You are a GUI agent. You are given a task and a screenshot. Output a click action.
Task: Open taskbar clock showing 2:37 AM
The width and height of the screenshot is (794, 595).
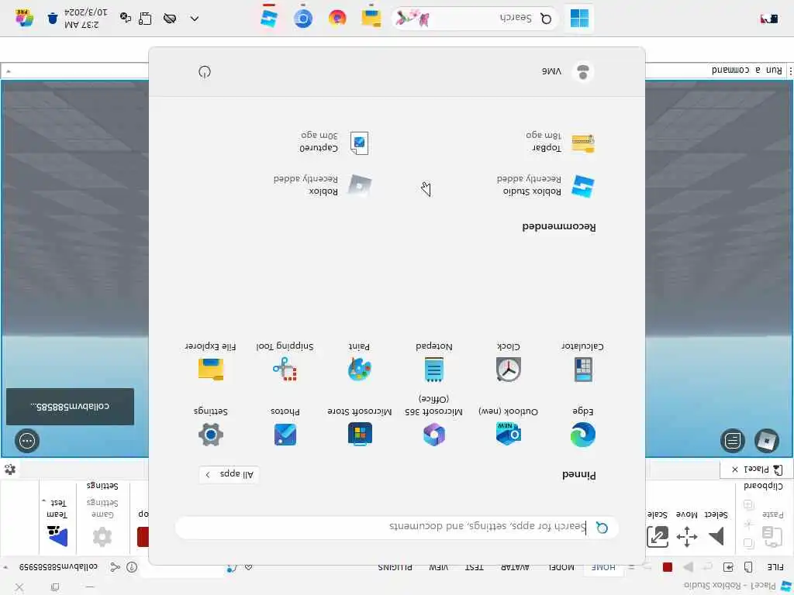pyautogui.click(x=85, y=19)
